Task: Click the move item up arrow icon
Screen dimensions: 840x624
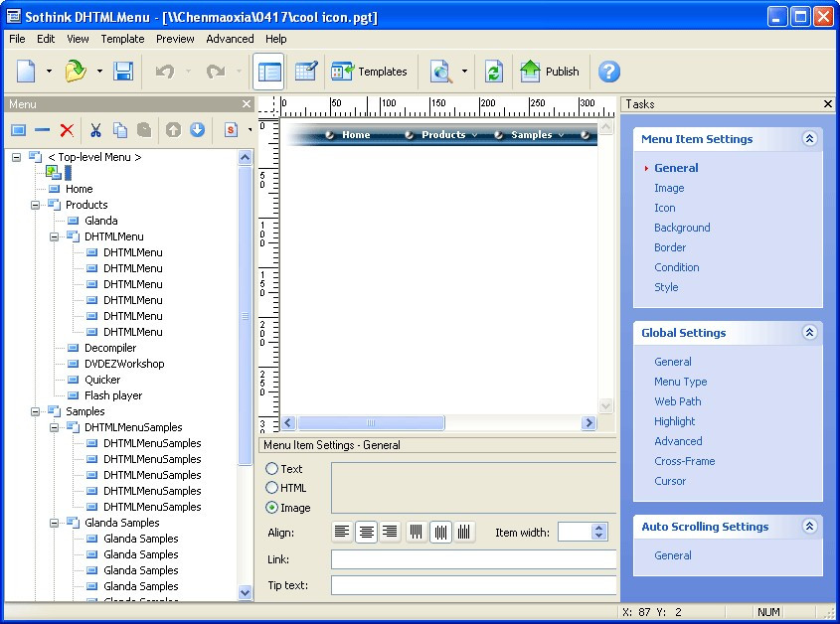Action: coord(173,130)
